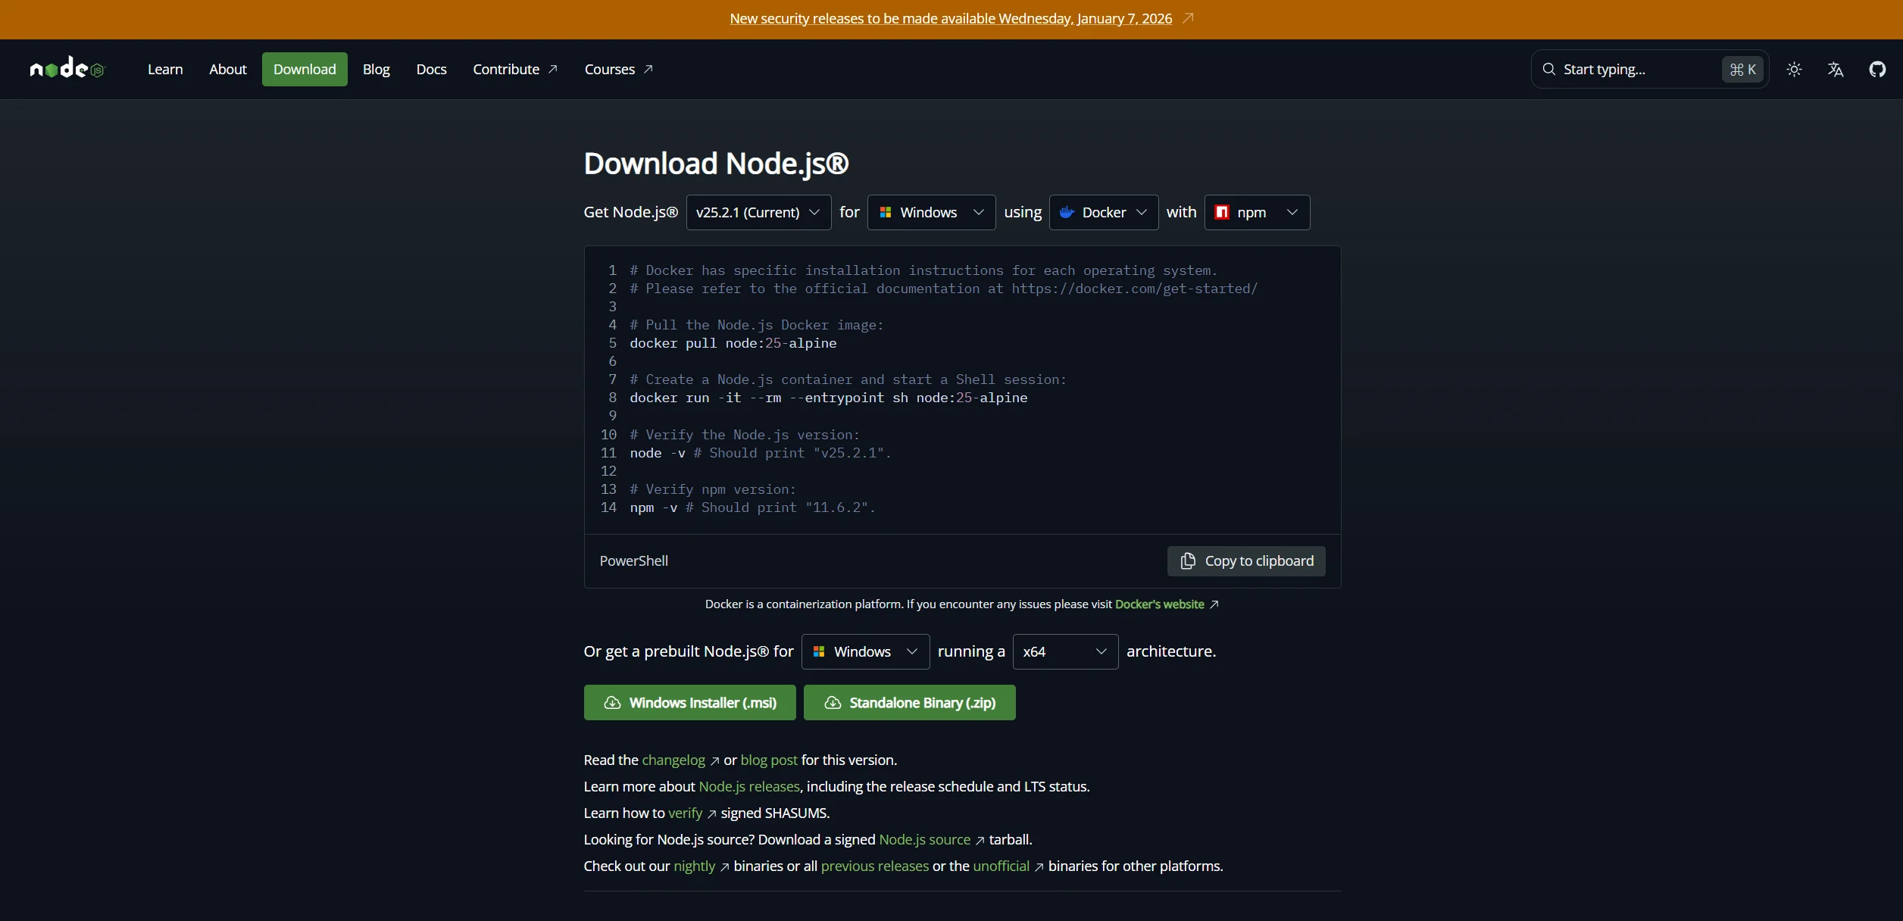Click the Windows logo in the prebuilt OS selector
Image resolution: width=1903 pixels, height=921 pixels.
click(x=817, y=651)
